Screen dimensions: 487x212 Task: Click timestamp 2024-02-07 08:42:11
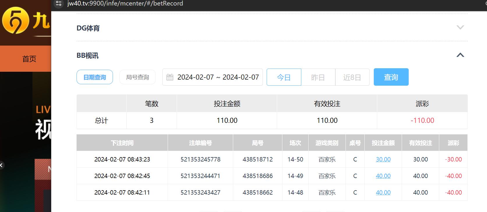[x=122, y=193]
